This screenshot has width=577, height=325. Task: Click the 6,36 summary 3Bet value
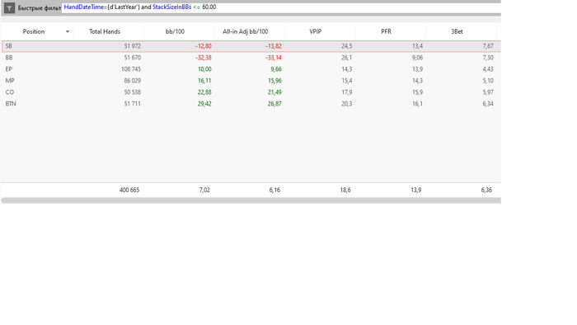[x=486, y=190]
